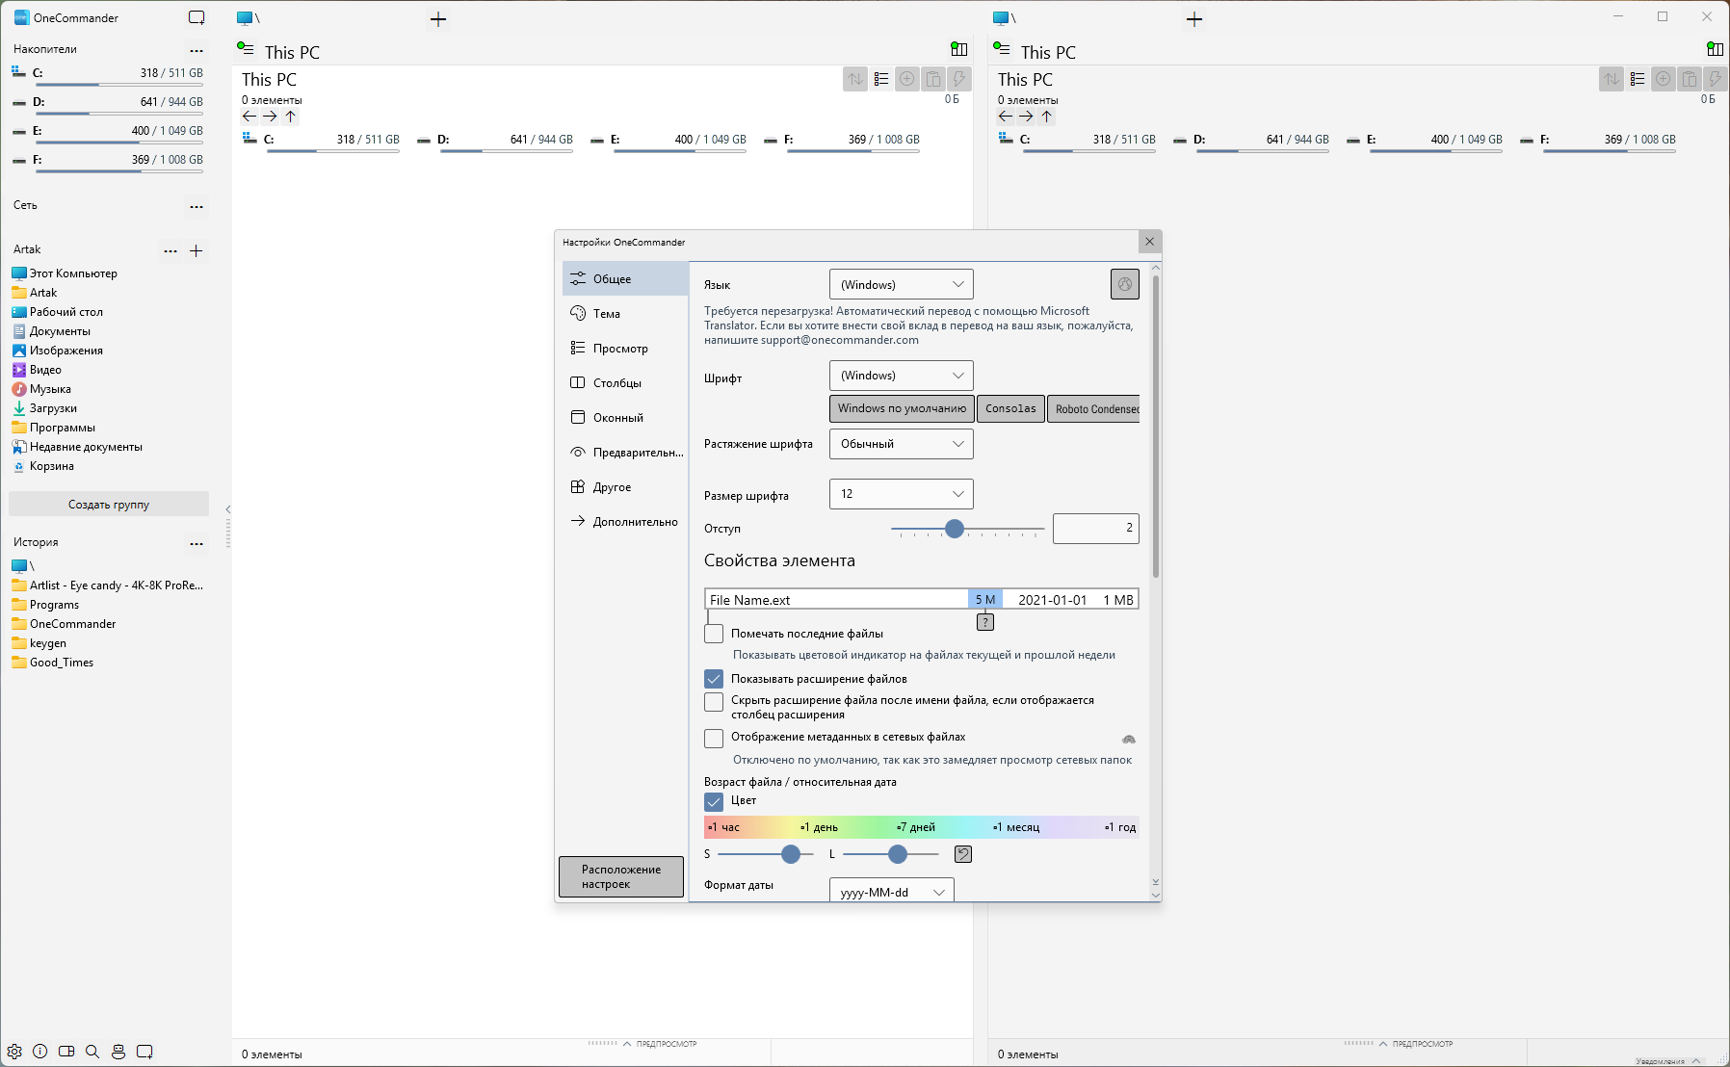This screenshot has height=1067, width=1730.
Task: Add new tab with plus in left pane
Action: pyautogui.click(x=438, y=19)
